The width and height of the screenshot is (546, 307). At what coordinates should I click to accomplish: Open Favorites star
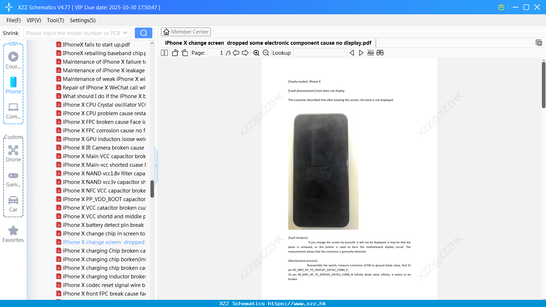(13, 230)
